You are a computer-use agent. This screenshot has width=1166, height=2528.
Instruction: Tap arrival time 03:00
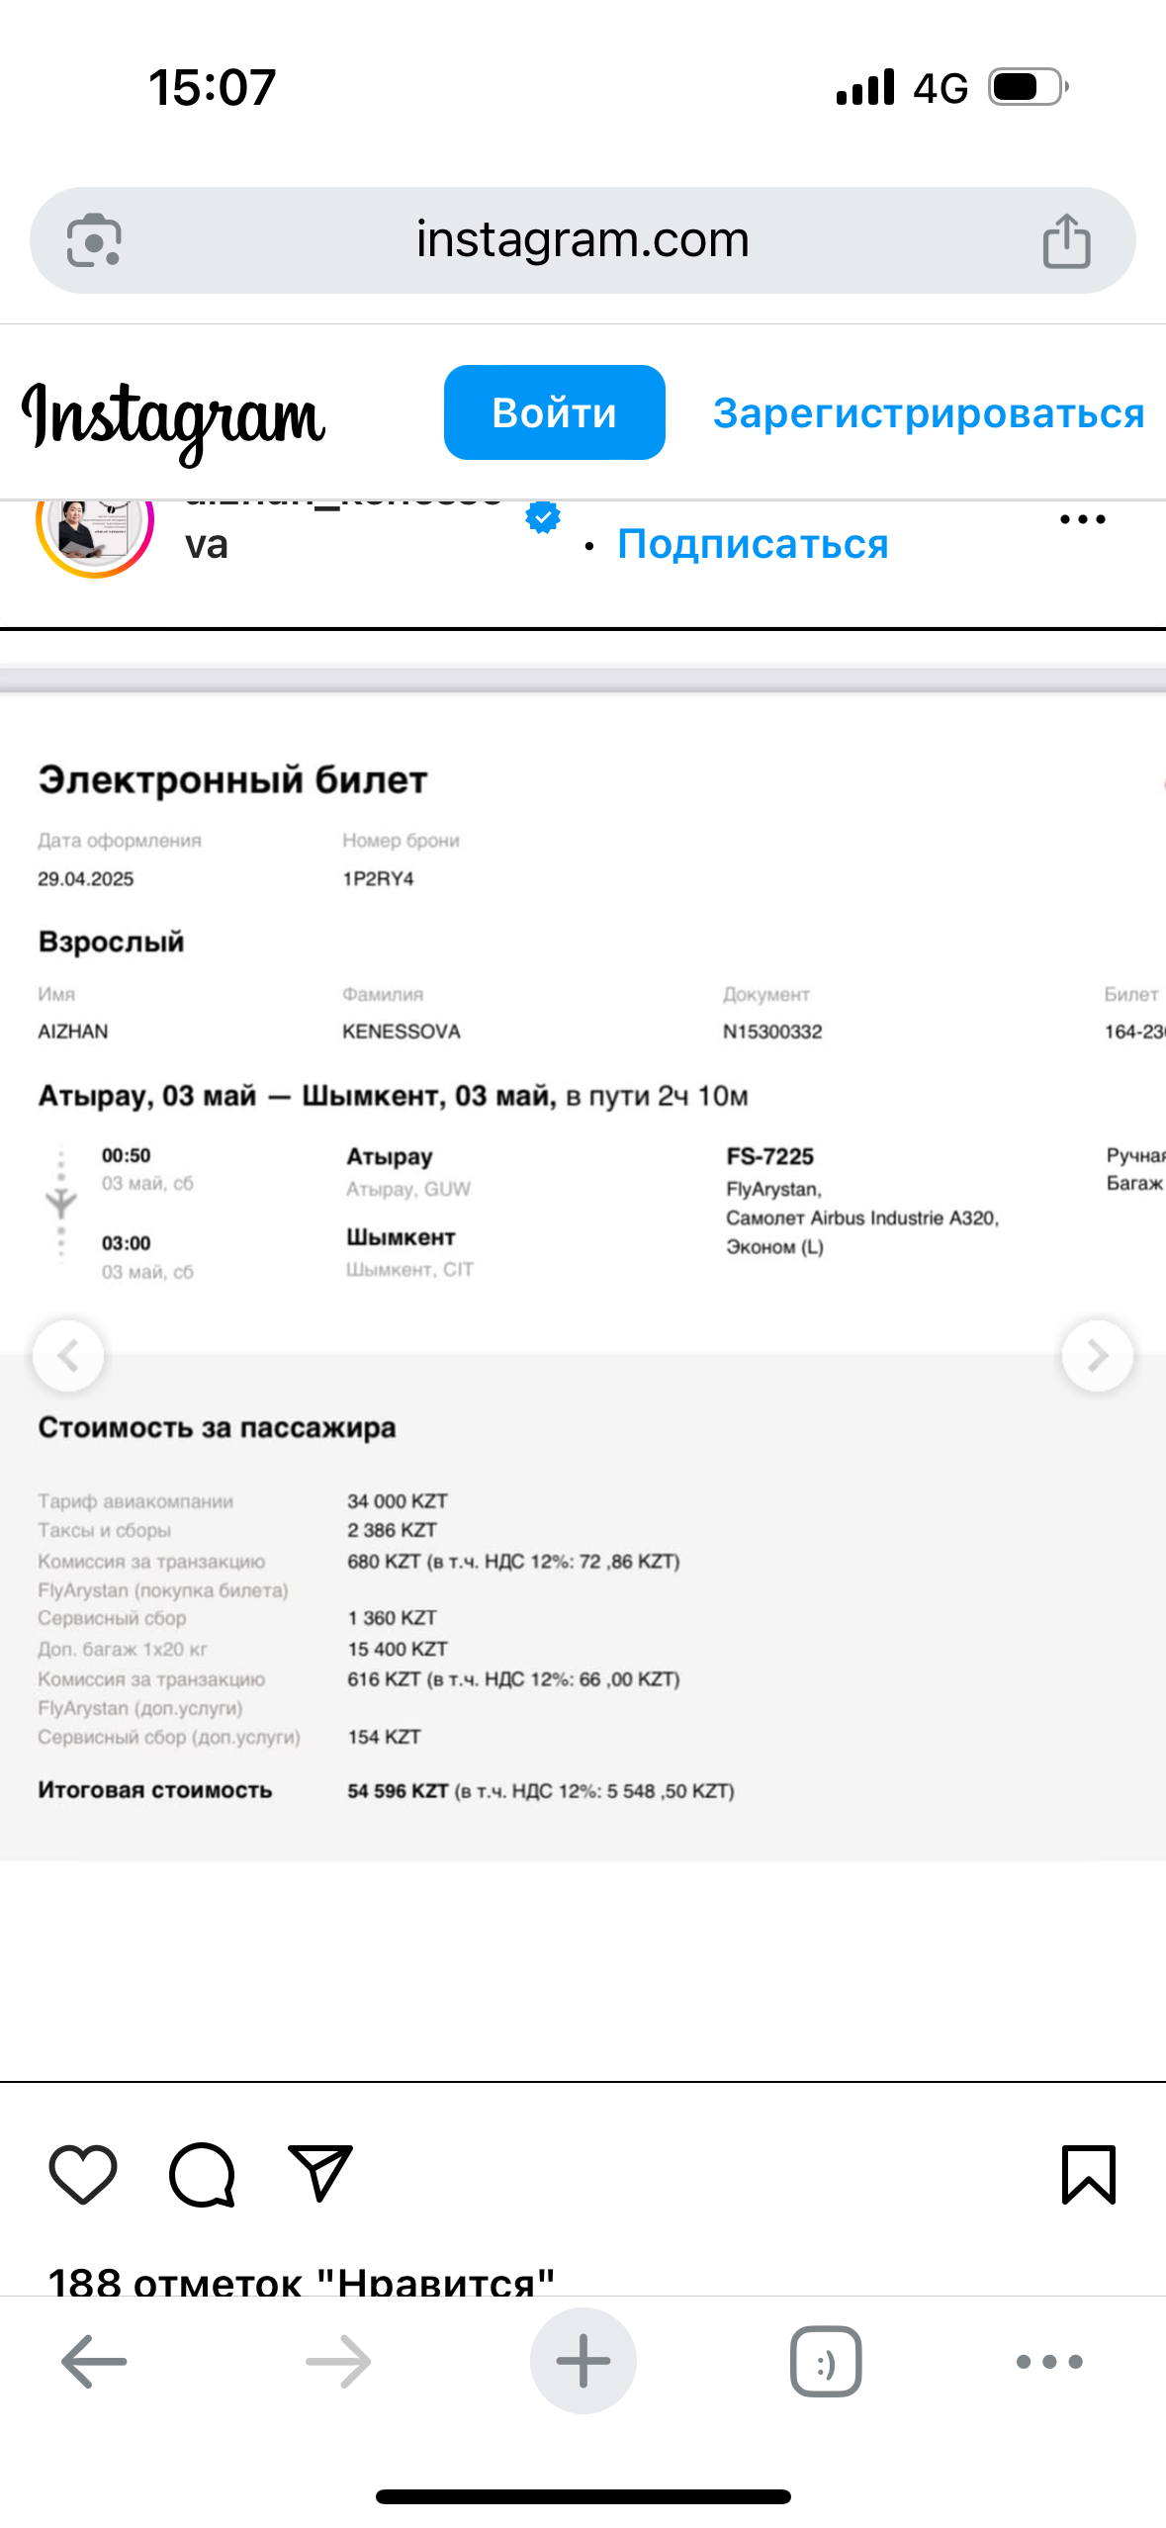coord(126,1243)
